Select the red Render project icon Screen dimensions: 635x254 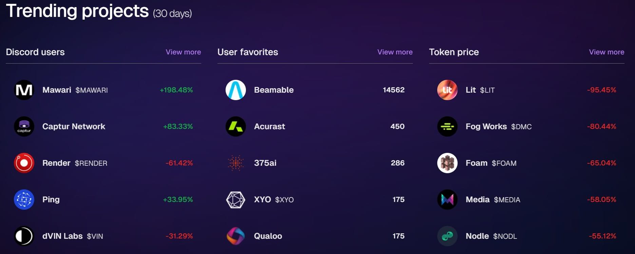click(x=24, y=163)
